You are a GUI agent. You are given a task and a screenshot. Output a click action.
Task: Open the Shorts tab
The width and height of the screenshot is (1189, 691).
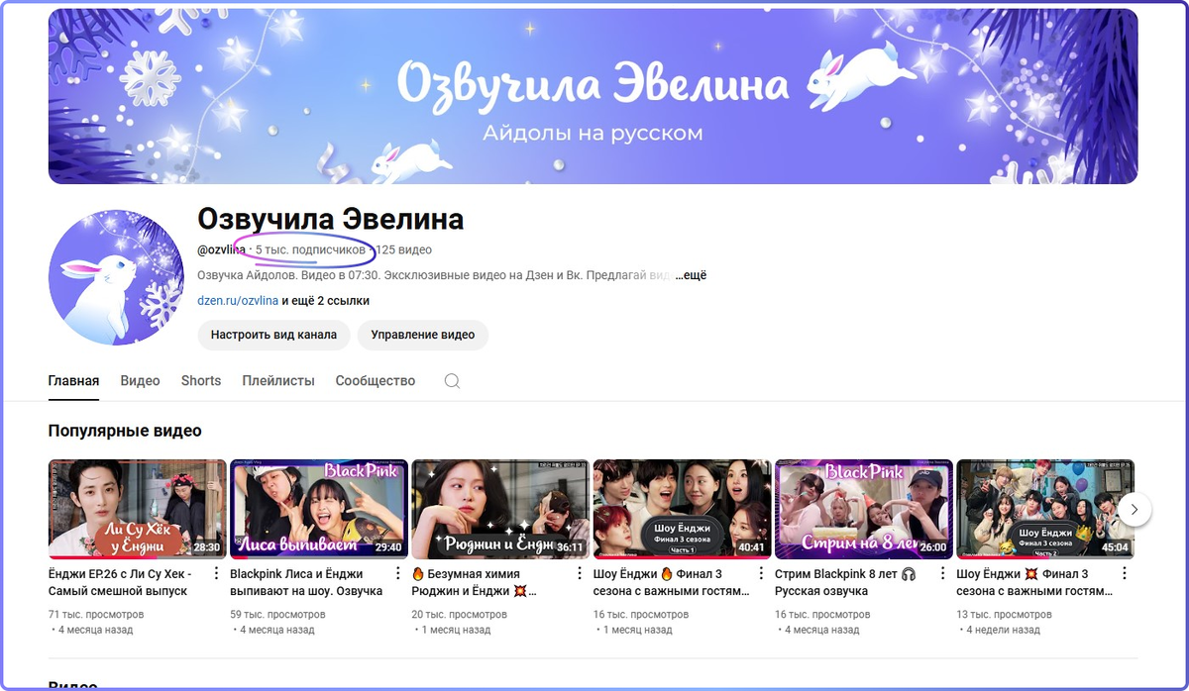click(x=201, y=380)
